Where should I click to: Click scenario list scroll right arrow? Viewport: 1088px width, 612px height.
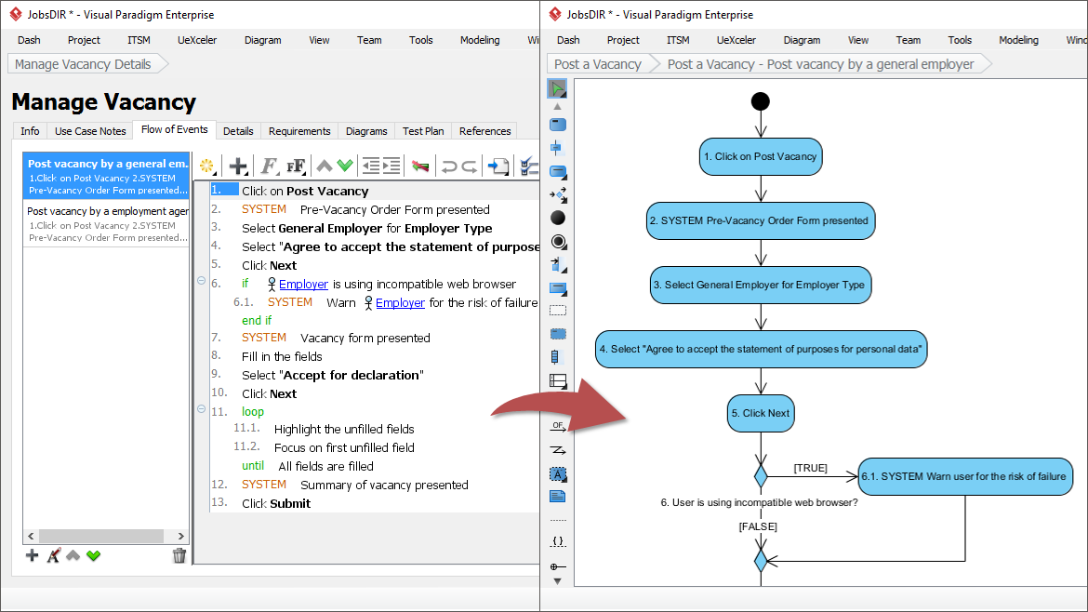click(181, 536)
